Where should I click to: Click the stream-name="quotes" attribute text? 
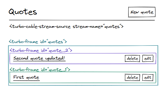tap(96, 26)
